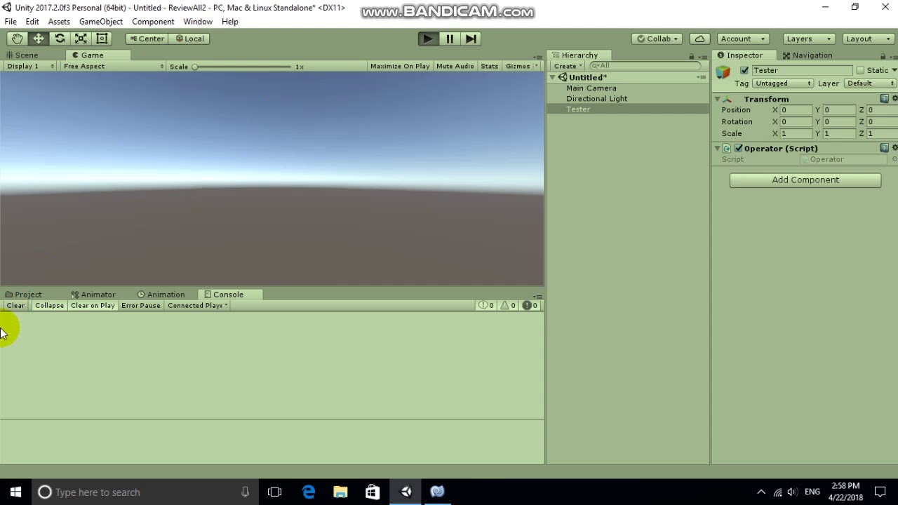Switch to the Project tab

tap(24, 295)
